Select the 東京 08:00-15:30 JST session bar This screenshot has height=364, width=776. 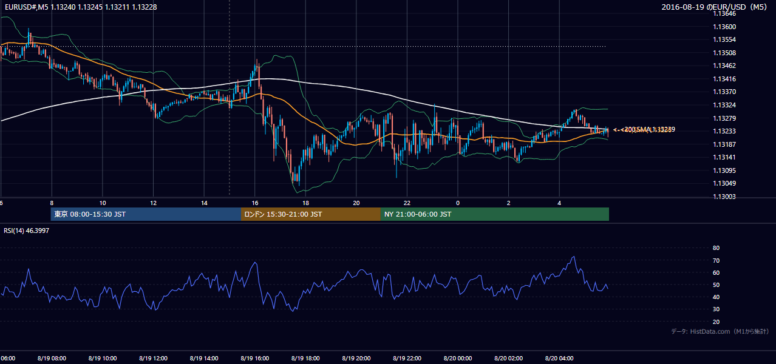[x=146, y=214]
